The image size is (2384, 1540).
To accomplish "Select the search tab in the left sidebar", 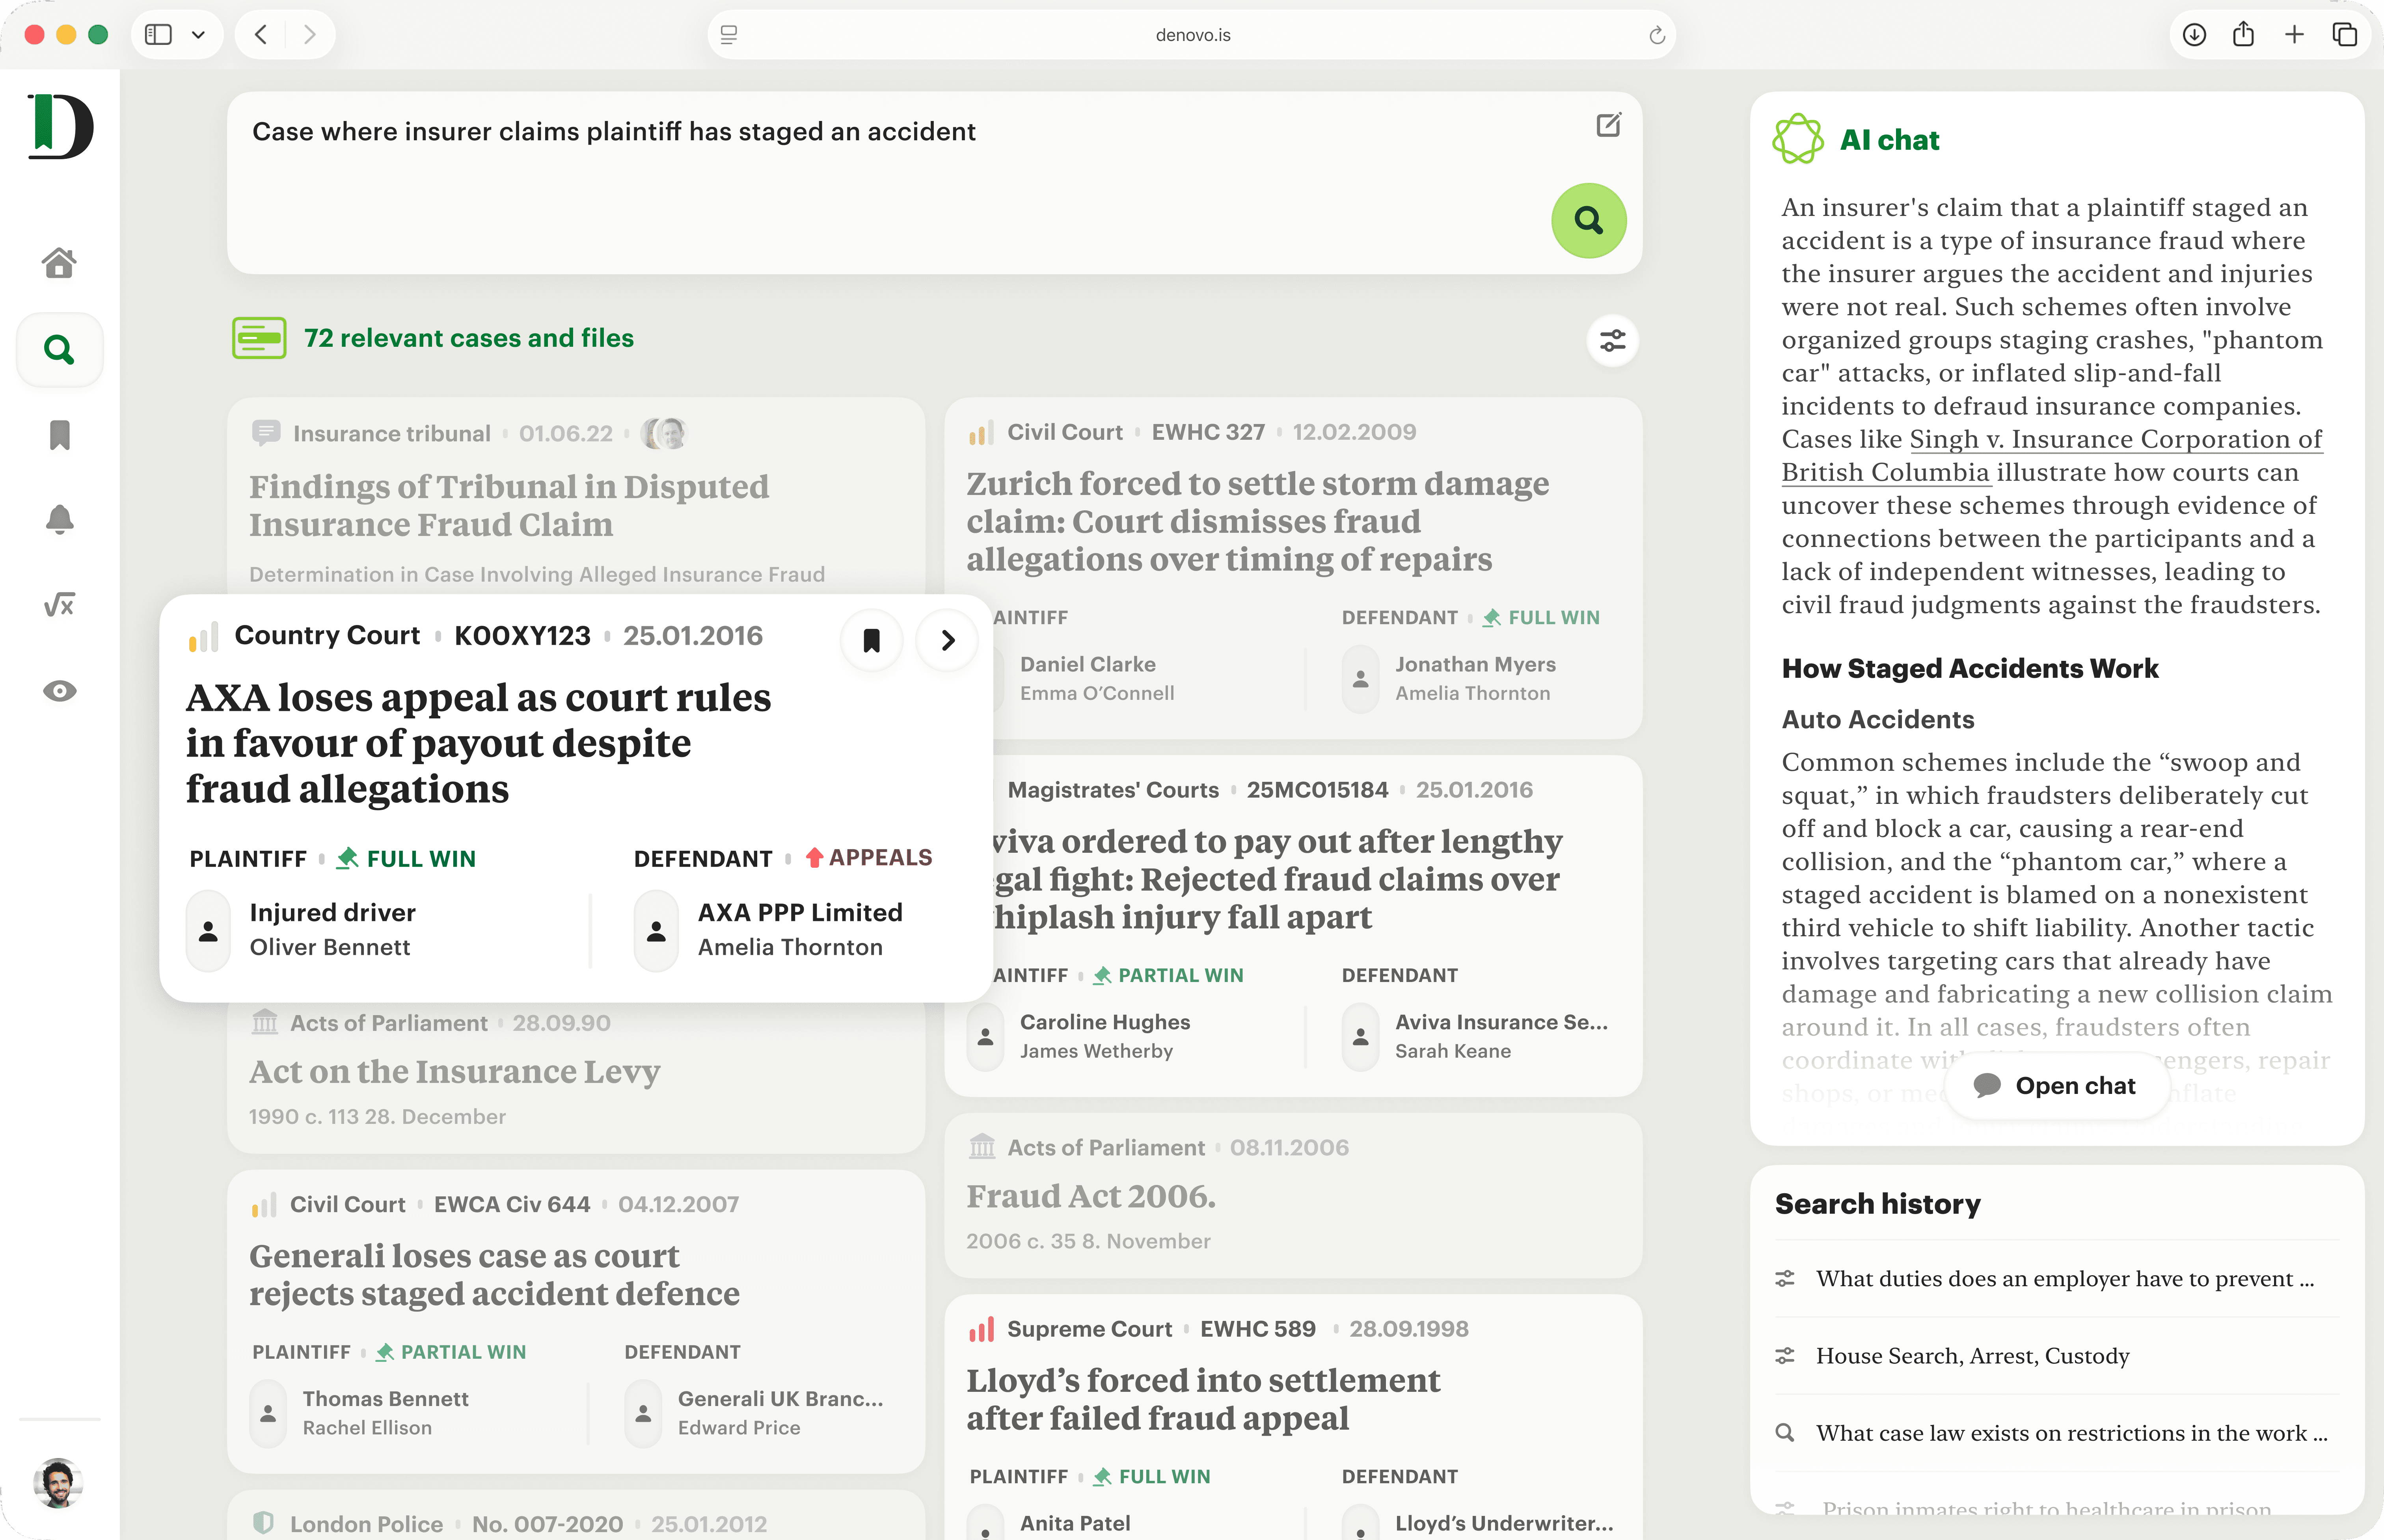I will (59, 350).
